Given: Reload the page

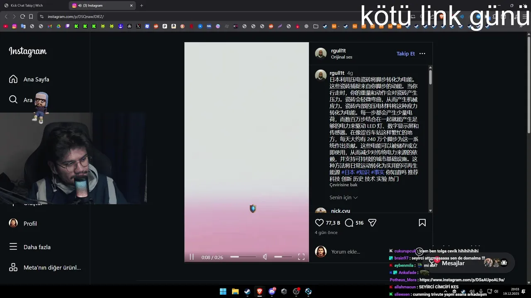Looking at the screenshot, I should 22,17.
